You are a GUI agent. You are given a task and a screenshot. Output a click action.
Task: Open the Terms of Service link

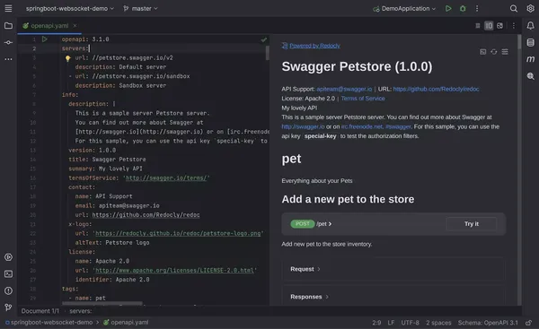click(363, 99)
